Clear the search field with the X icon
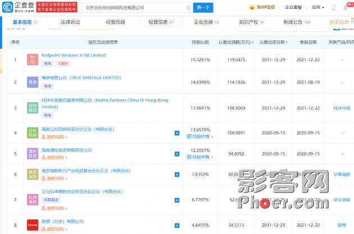This screenshot has width=354, height=234. click(188, 8)
